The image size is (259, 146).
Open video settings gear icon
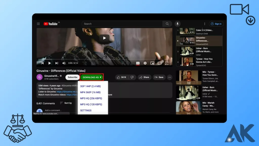click(145, 63)
